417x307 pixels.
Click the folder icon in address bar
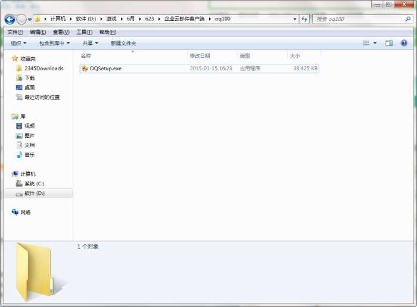[38, 19]
